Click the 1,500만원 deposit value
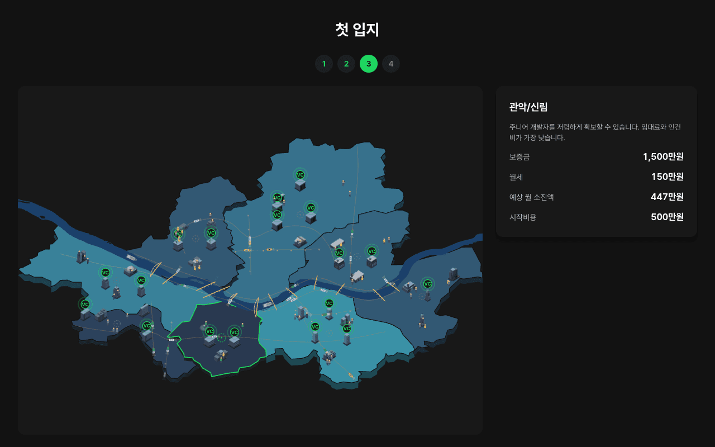 tap(663, 156)
